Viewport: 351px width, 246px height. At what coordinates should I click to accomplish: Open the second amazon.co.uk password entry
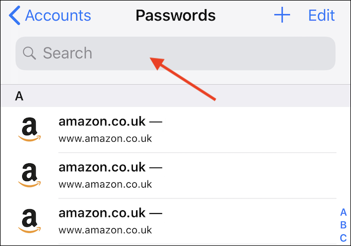point(175,176)
